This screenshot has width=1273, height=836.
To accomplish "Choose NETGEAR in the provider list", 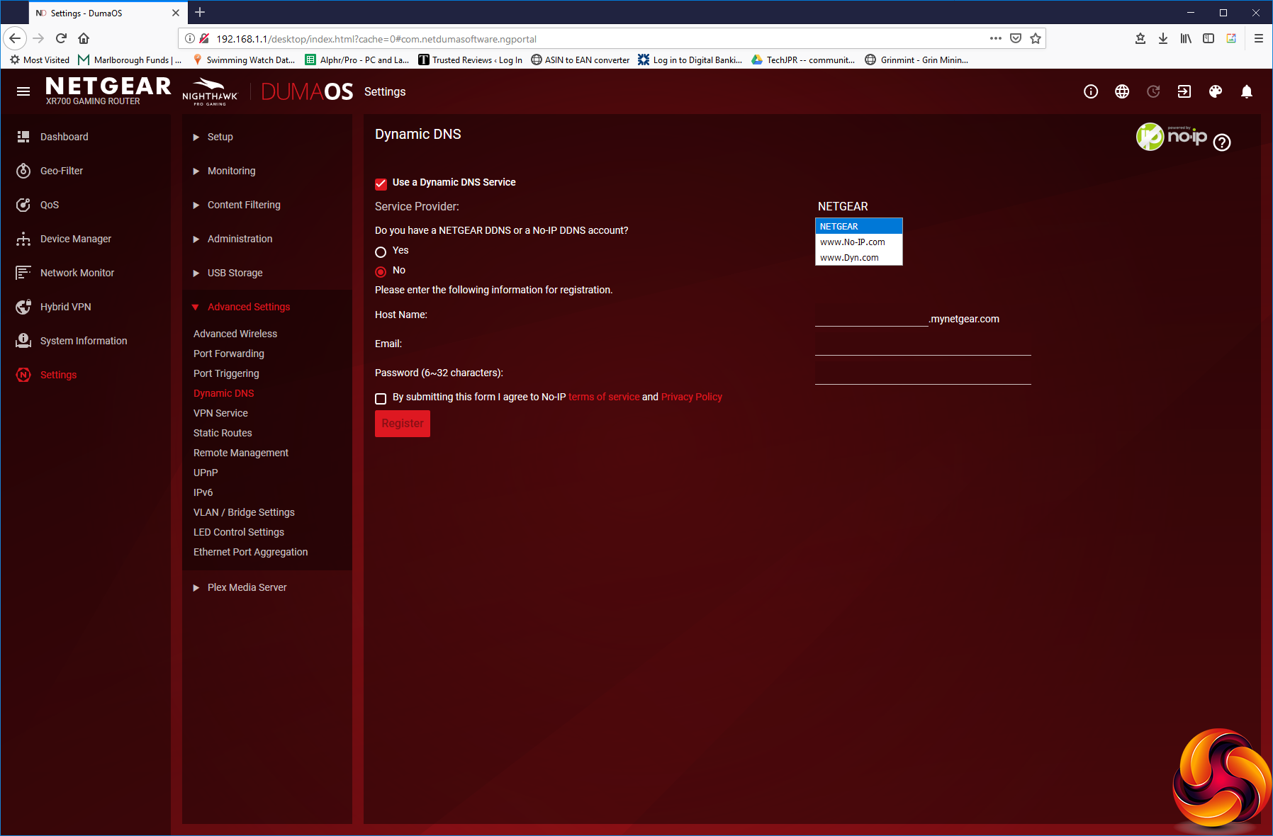I will pos(859,226).
